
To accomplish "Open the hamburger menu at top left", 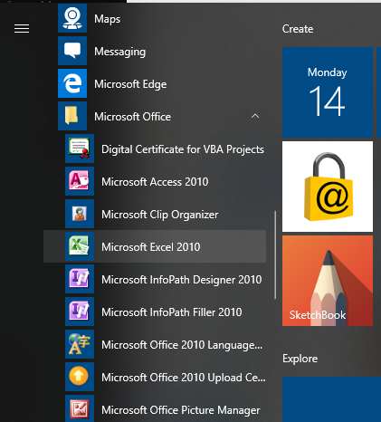I will coord(22,28).
